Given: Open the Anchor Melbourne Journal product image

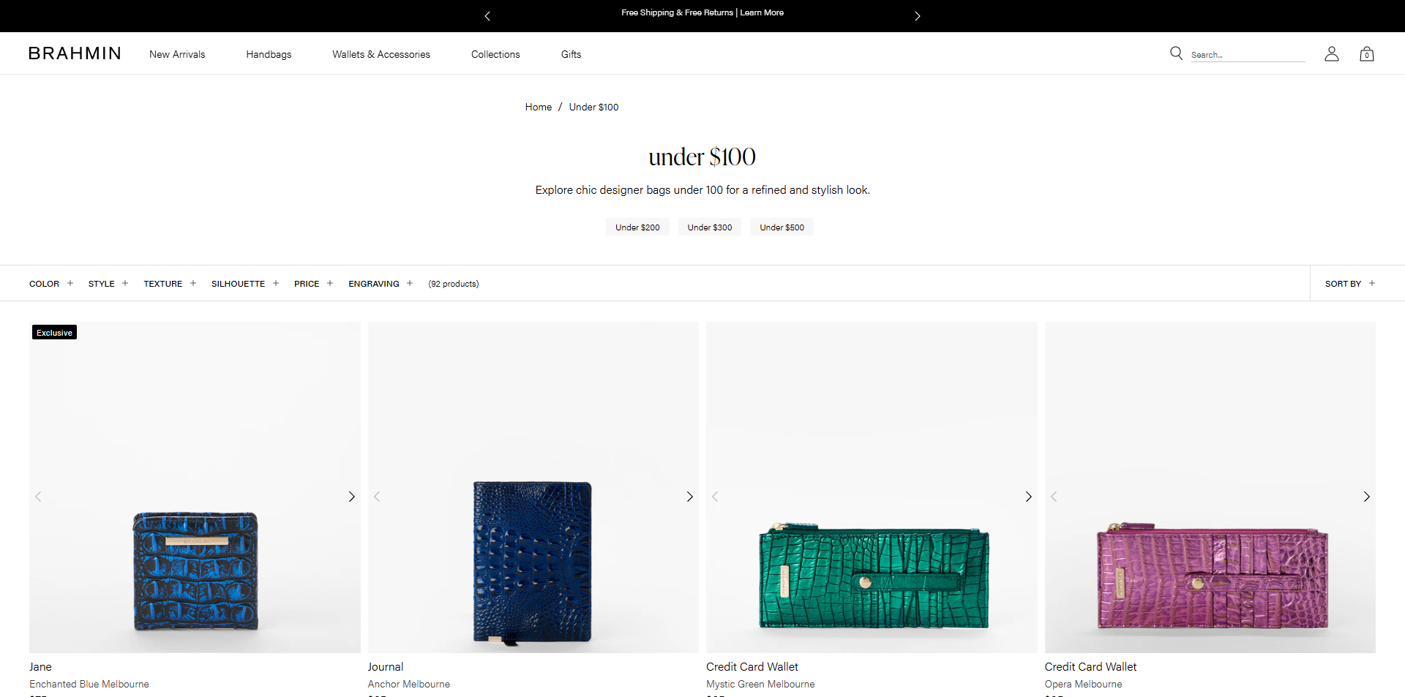Looking at the screenshot, I should point(532,563).
